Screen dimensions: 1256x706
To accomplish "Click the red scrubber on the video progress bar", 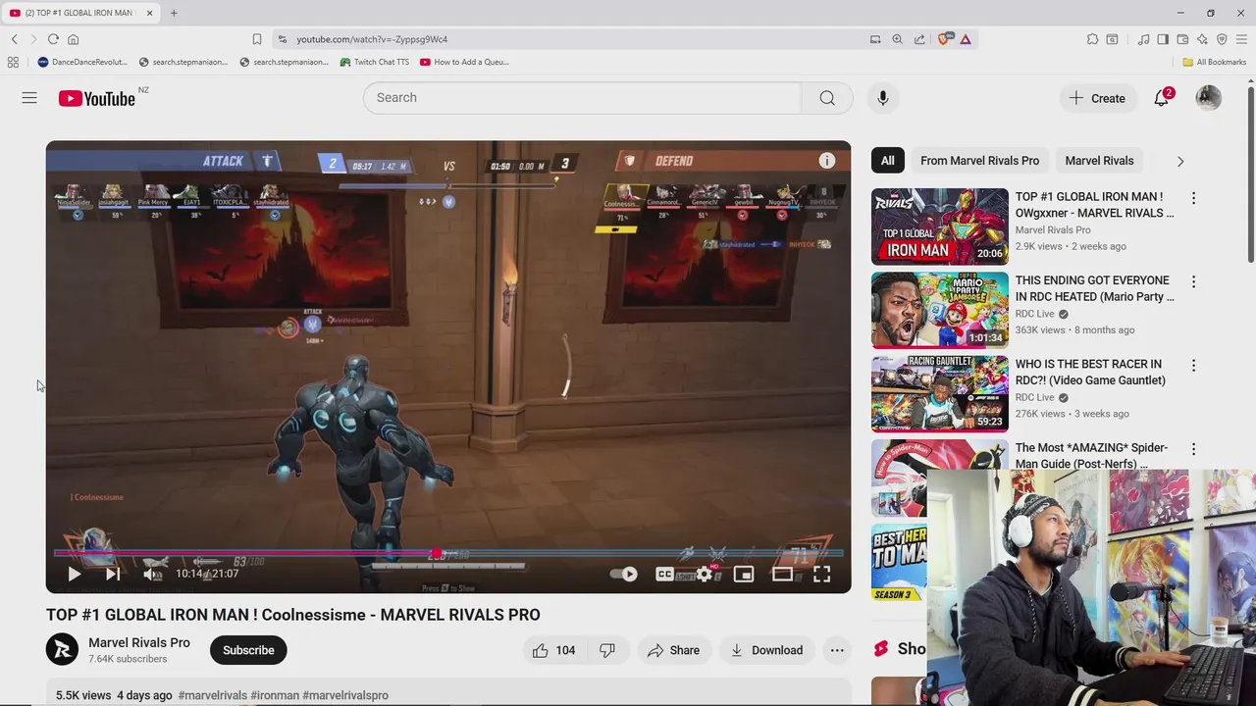I will click(436, 554).
